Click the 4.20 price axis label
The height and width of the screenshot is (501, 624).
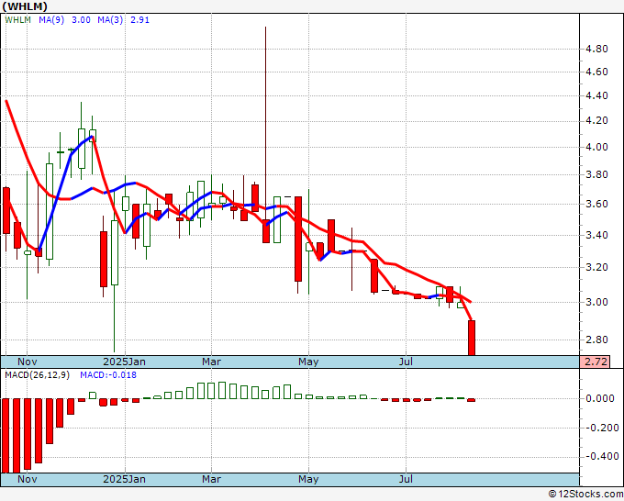597,120
